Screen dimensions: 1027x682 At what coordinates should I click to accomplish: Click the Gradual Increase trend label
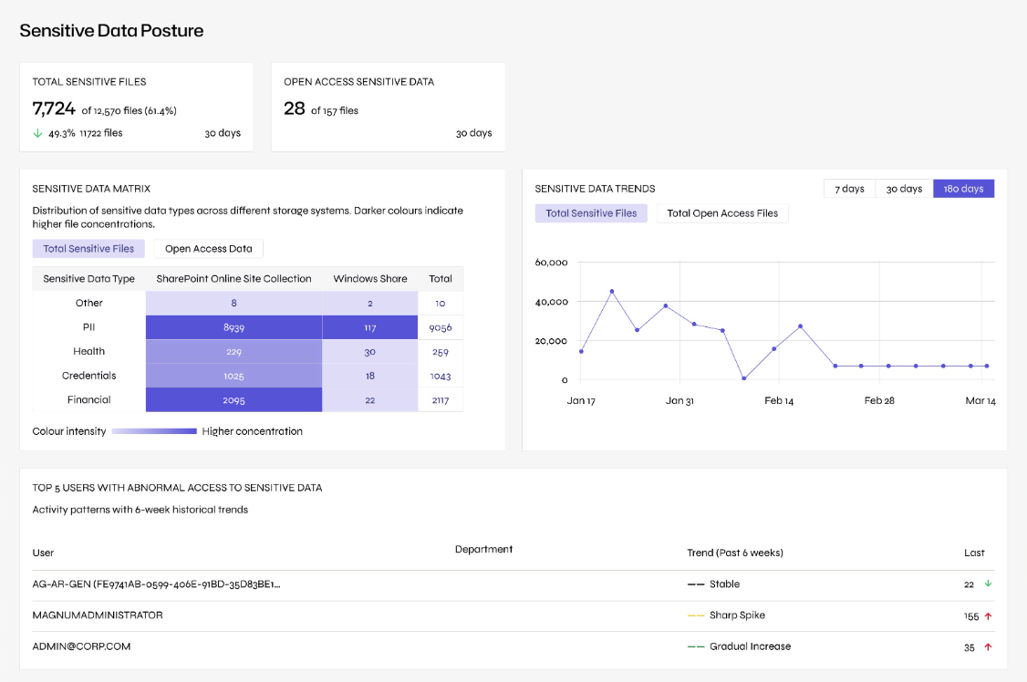[750, 646]
